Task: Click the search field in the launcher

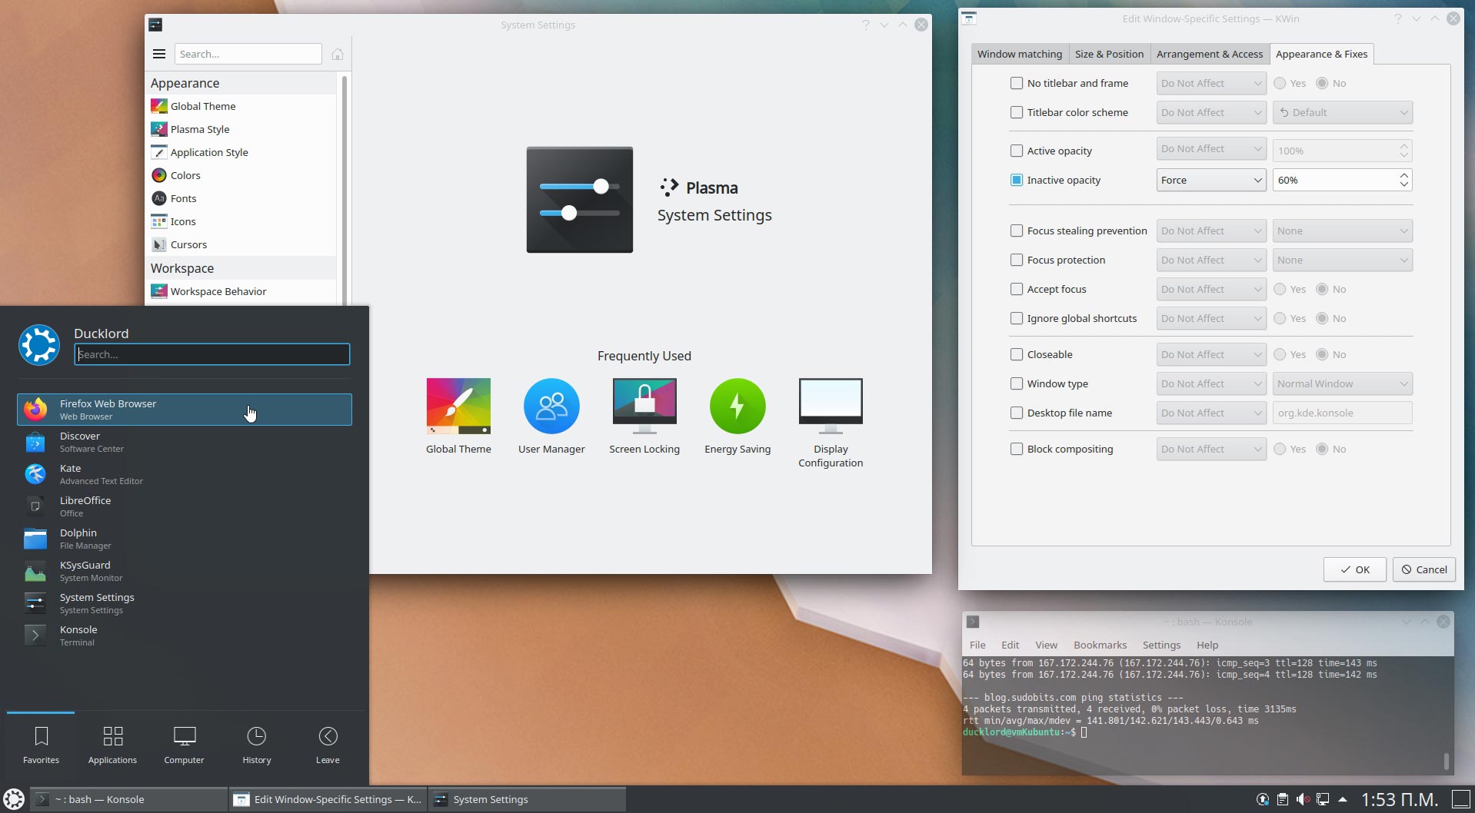Action: (x=211, y=354)
